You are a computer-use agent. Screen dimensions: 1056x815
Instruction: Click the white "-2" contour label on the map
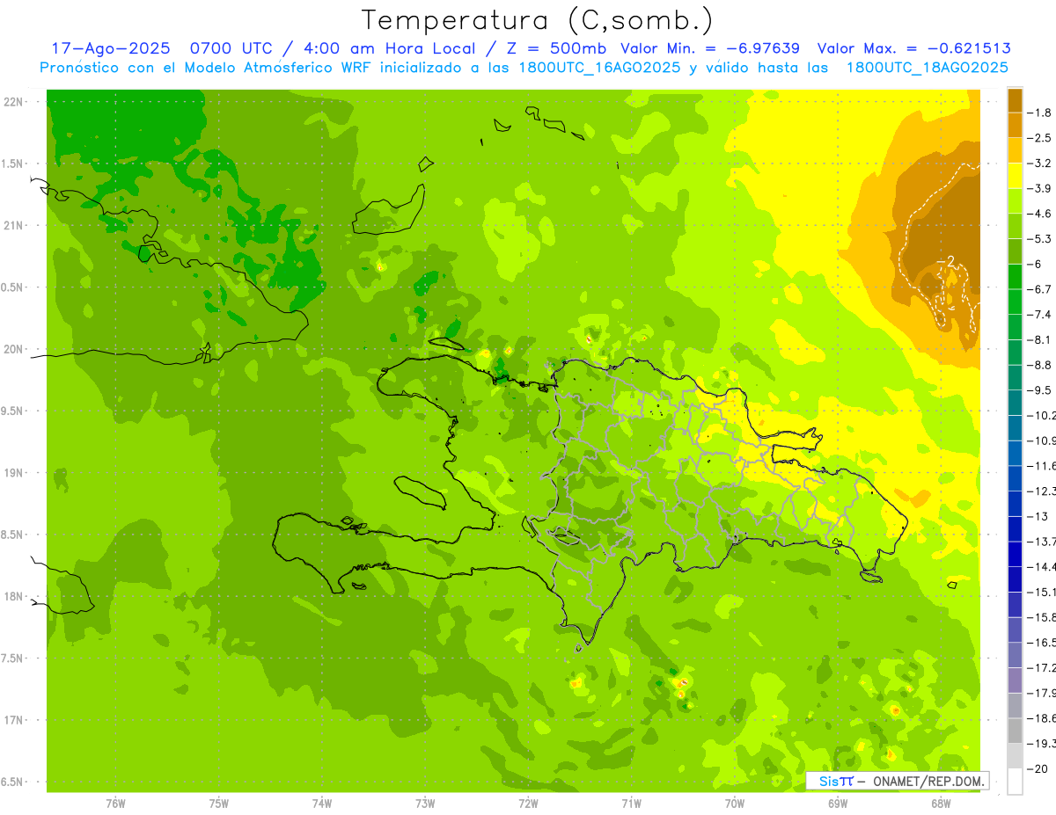946,262
